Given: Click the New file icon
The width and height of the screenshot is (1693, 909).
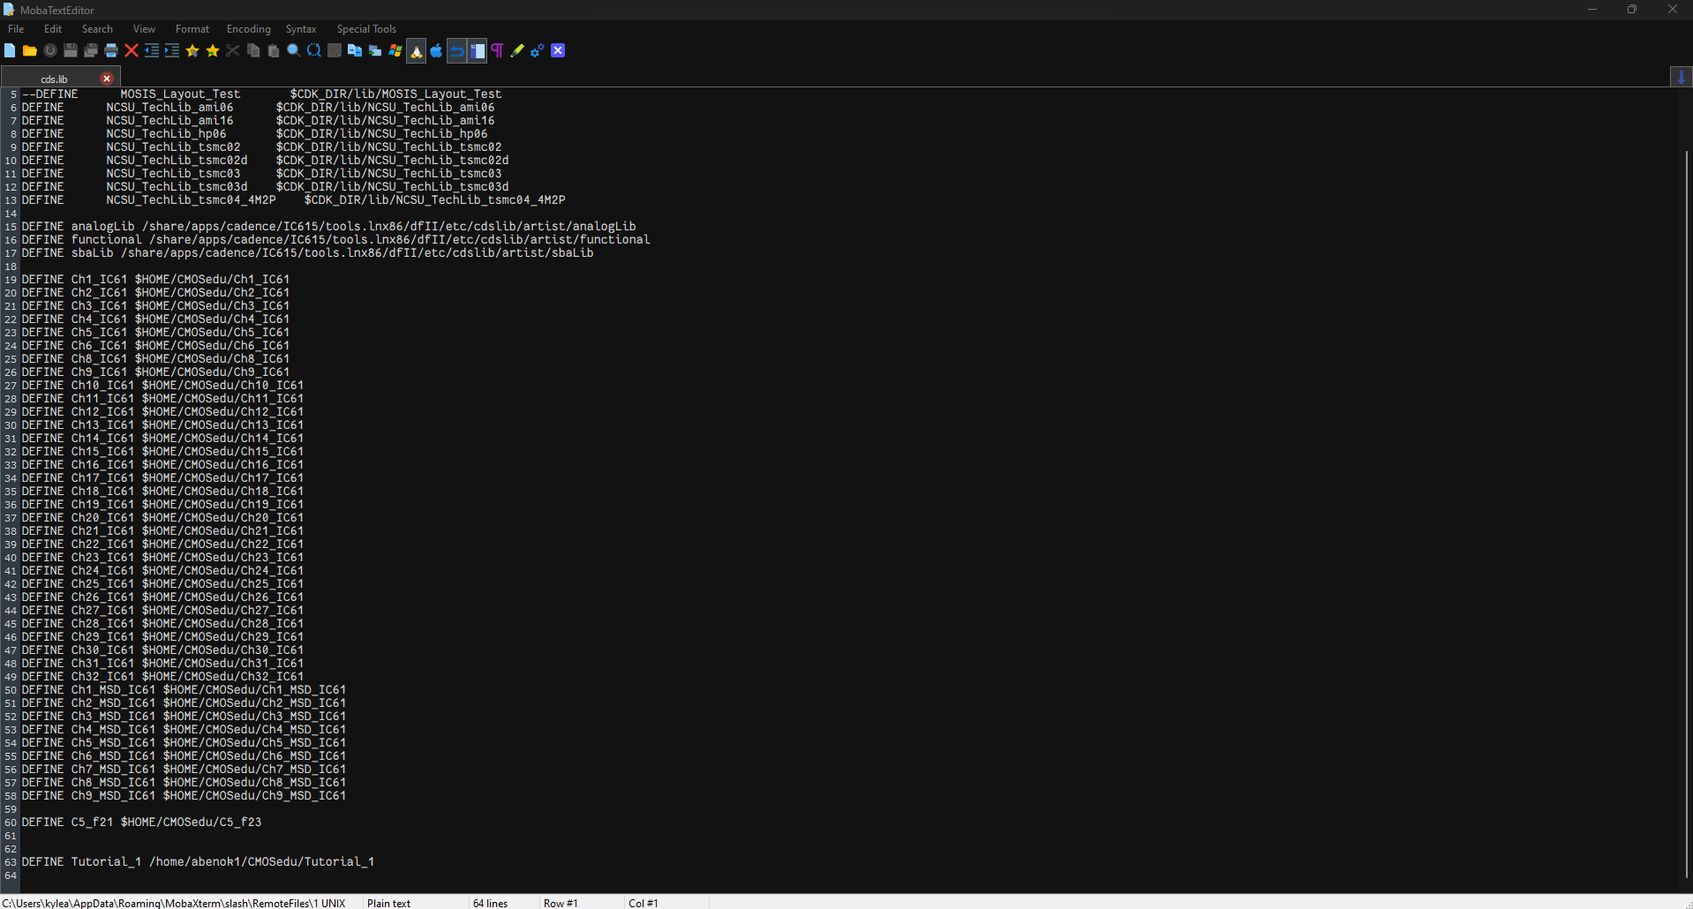Looking at the screenshot, I should pos(10,50).
